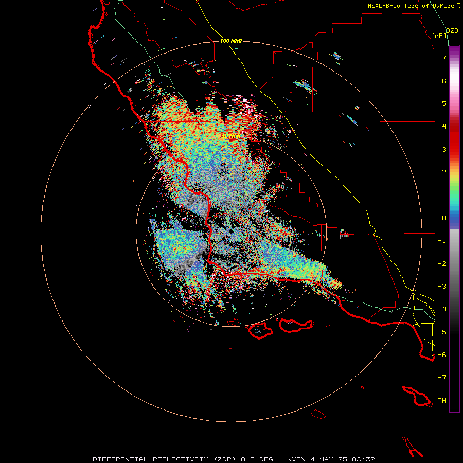Click the DZD product label above color bar

click(452, 31)
